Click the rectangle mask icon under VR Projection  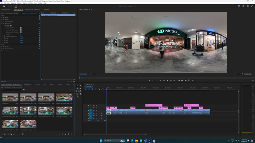tap(8, 25)
